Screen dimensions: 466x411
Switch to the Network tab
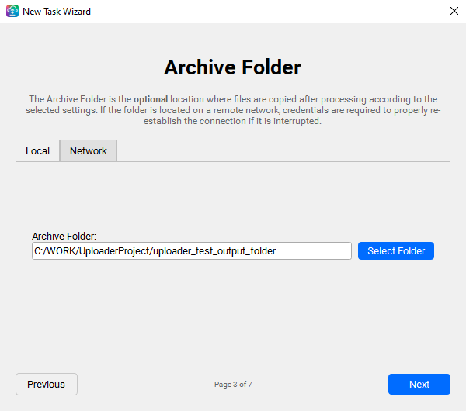pyautogui.click(x=89, y=150)
